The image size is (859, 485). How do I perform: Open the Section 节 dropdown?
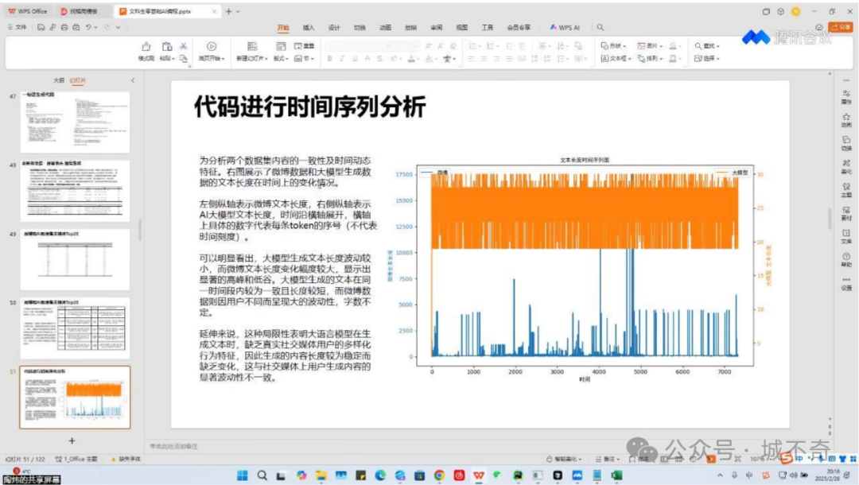coord(304,59)
